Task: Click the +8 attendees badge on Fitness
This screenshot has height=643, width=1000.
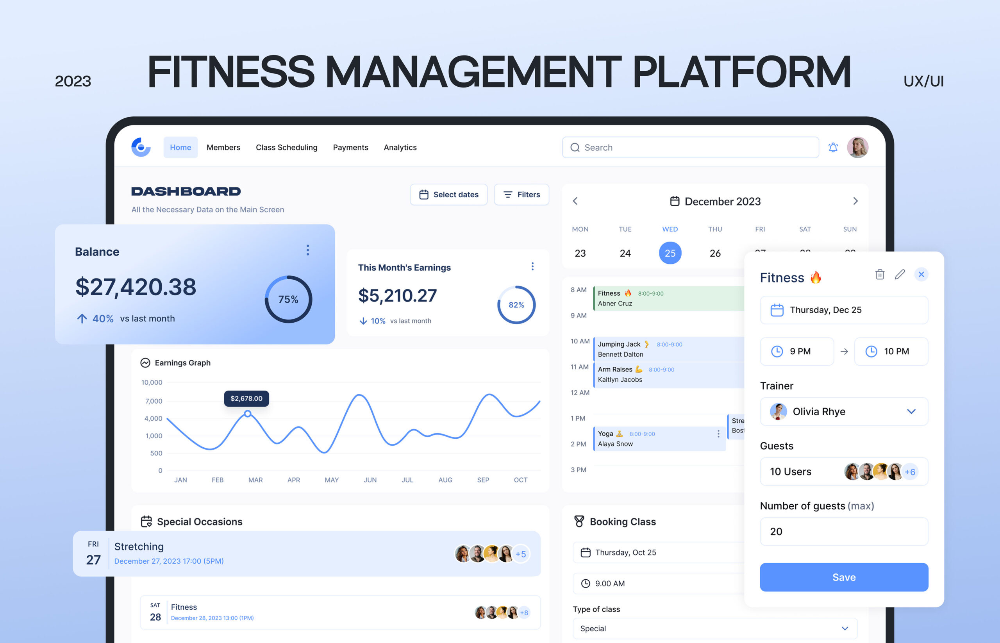Action: pos(524,613)
